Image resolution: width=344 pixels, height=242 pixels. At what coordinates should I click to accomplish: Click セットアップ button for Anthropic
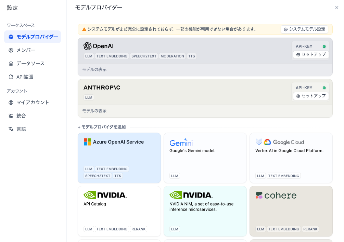(x=311, y=96)
